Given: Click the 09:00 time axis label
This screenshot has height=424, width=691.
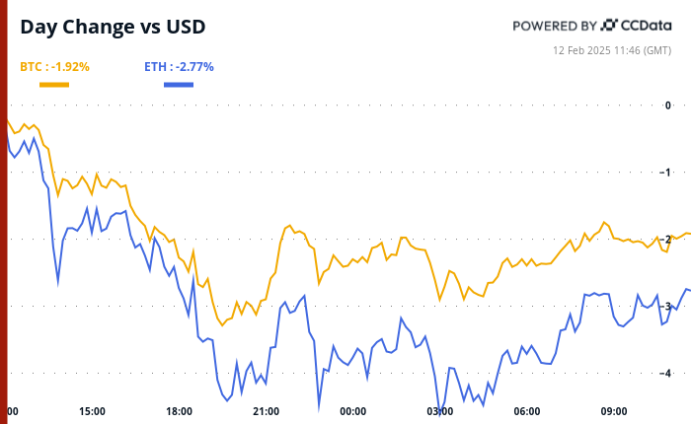Looking at the screenshot, I should (x=613, y=411).
